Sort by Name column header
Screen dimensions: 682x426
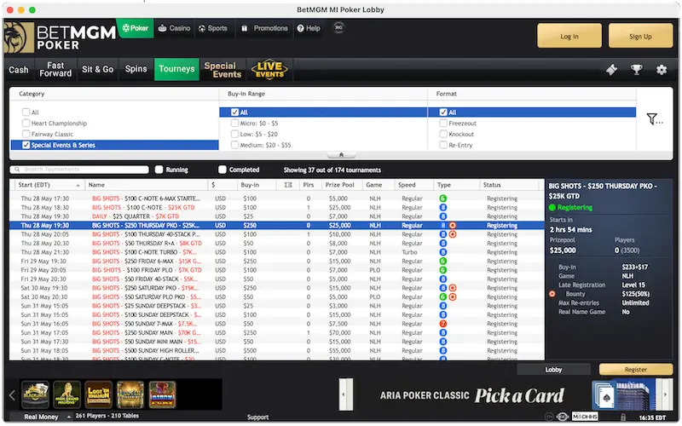coord(147,185)
